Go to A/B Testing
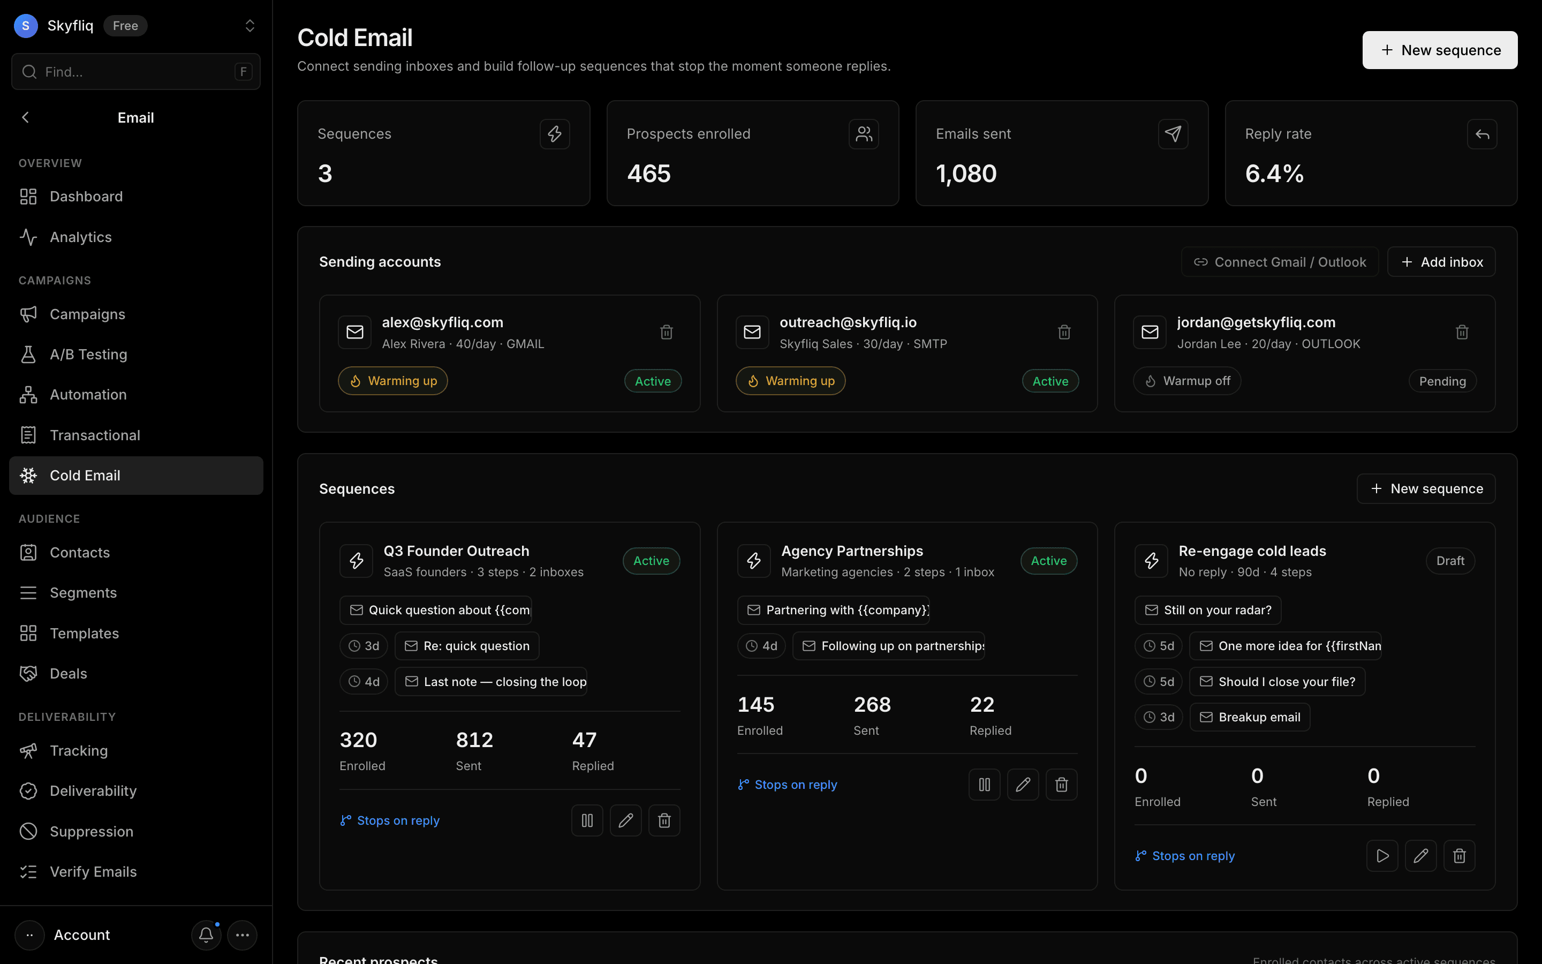This screenshot has width=1542, height=964. pos(135,355)
